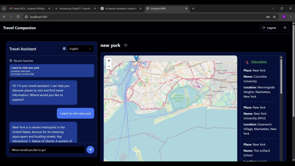Image resolution: width=295 pixels, height=166 pixels.
Task: Click the airport plane icon on the map
Action: (x=199, y=87)
